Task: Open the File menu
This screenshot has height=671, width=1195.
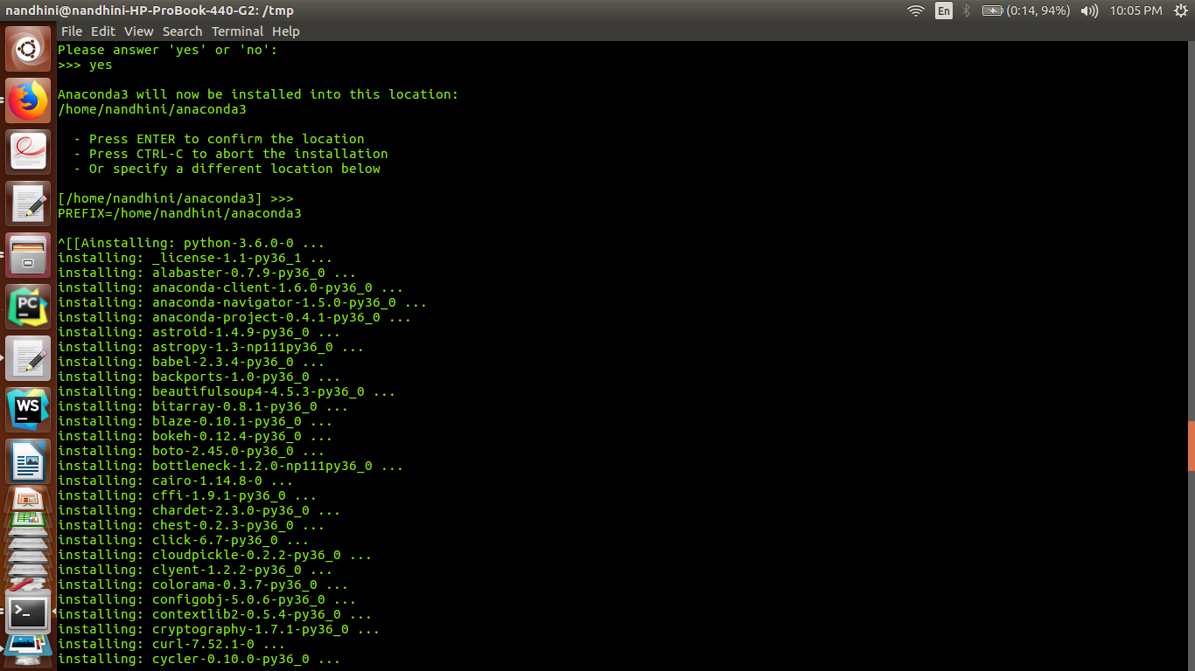Action: click(x=72, y=31)
